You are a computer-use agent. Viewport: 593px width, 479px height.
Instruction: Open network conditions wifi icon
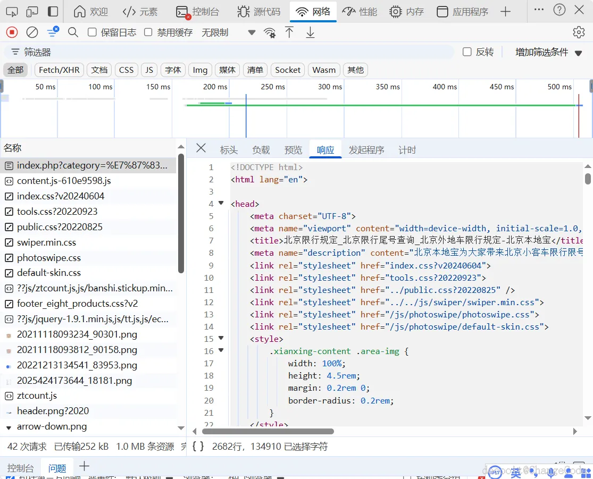point(270,32)
